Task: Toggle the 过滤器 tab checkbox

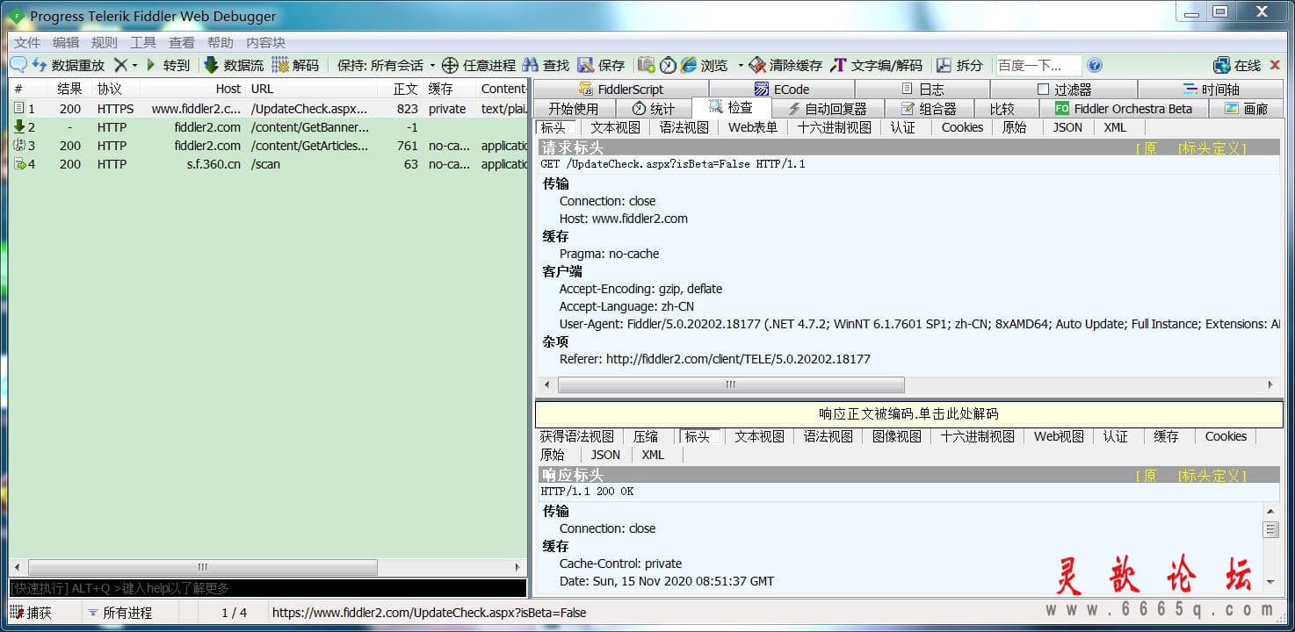Action: (1044, 90)
